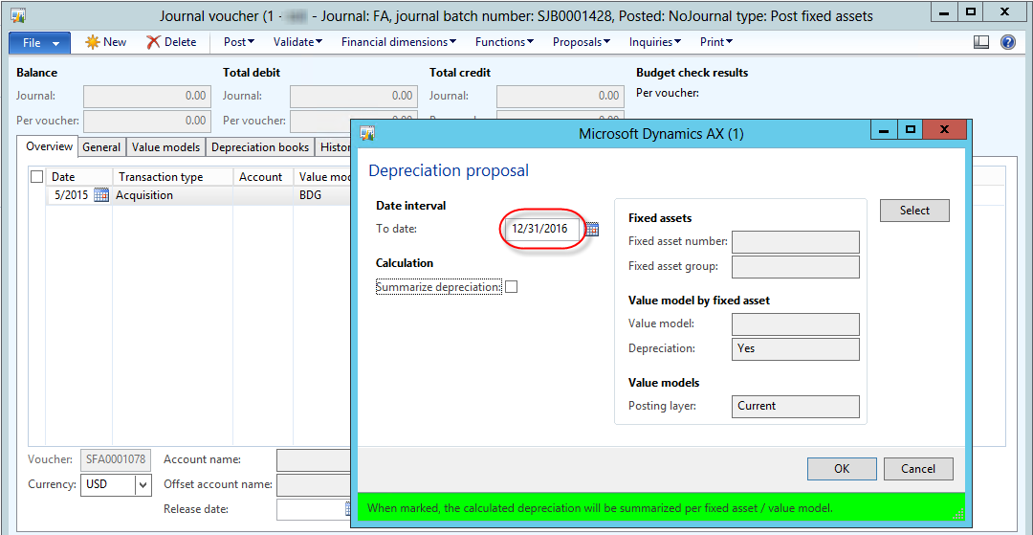Image resolution: width=1033 pixels, height=535 pixels.
Task: Tick the select-all checkbox in grid header
Action: pyautogui.click(x=37, y=176)
